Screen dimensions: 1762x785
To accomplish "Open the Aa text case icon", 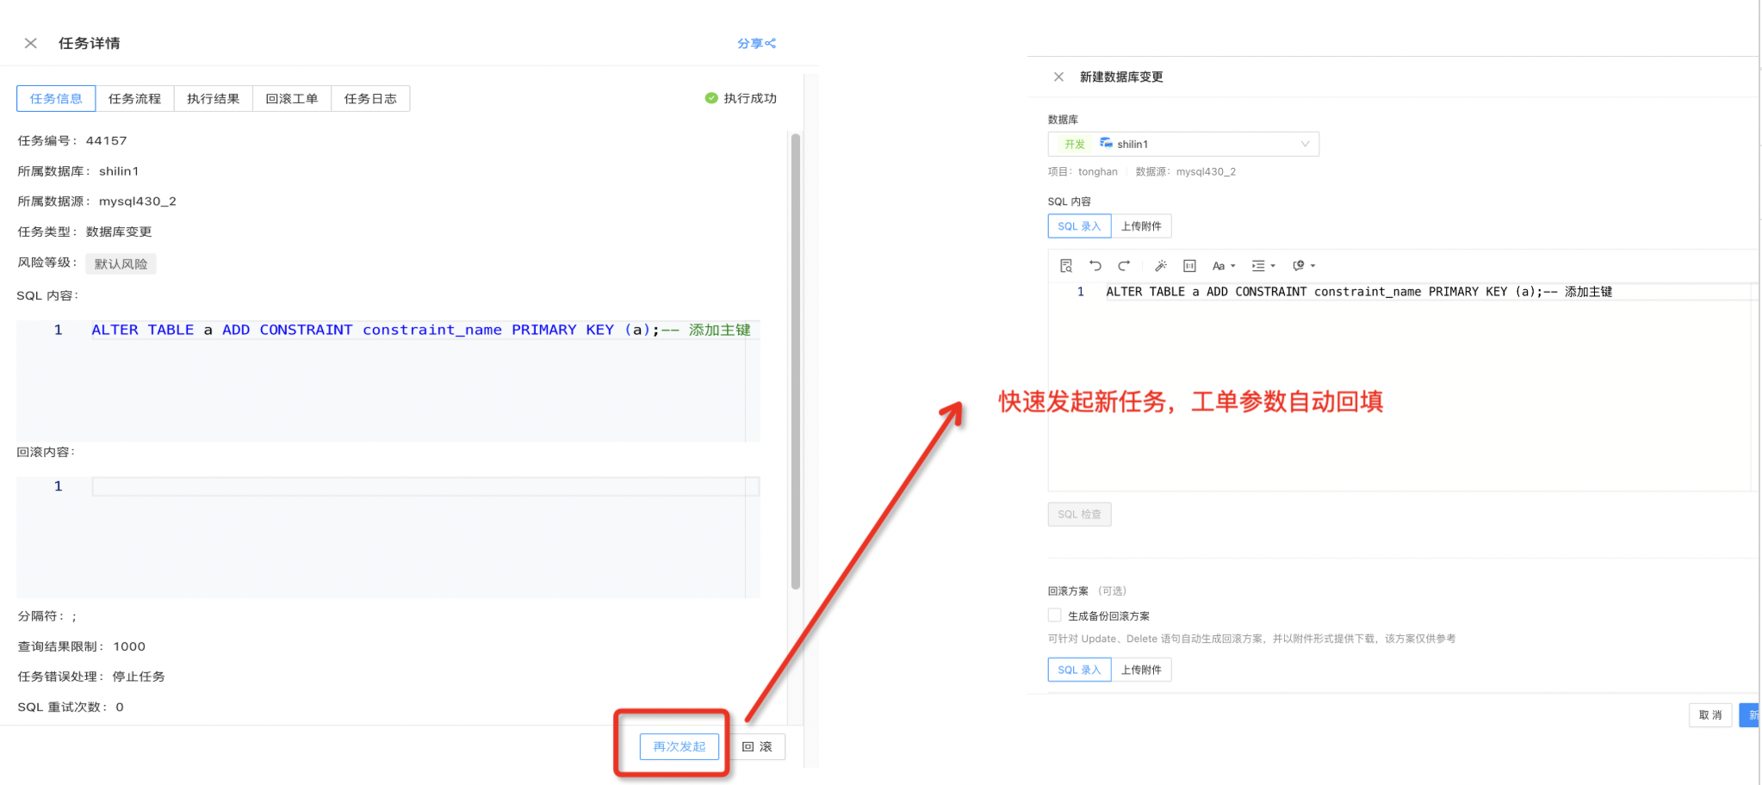I will pos(1219,266).
